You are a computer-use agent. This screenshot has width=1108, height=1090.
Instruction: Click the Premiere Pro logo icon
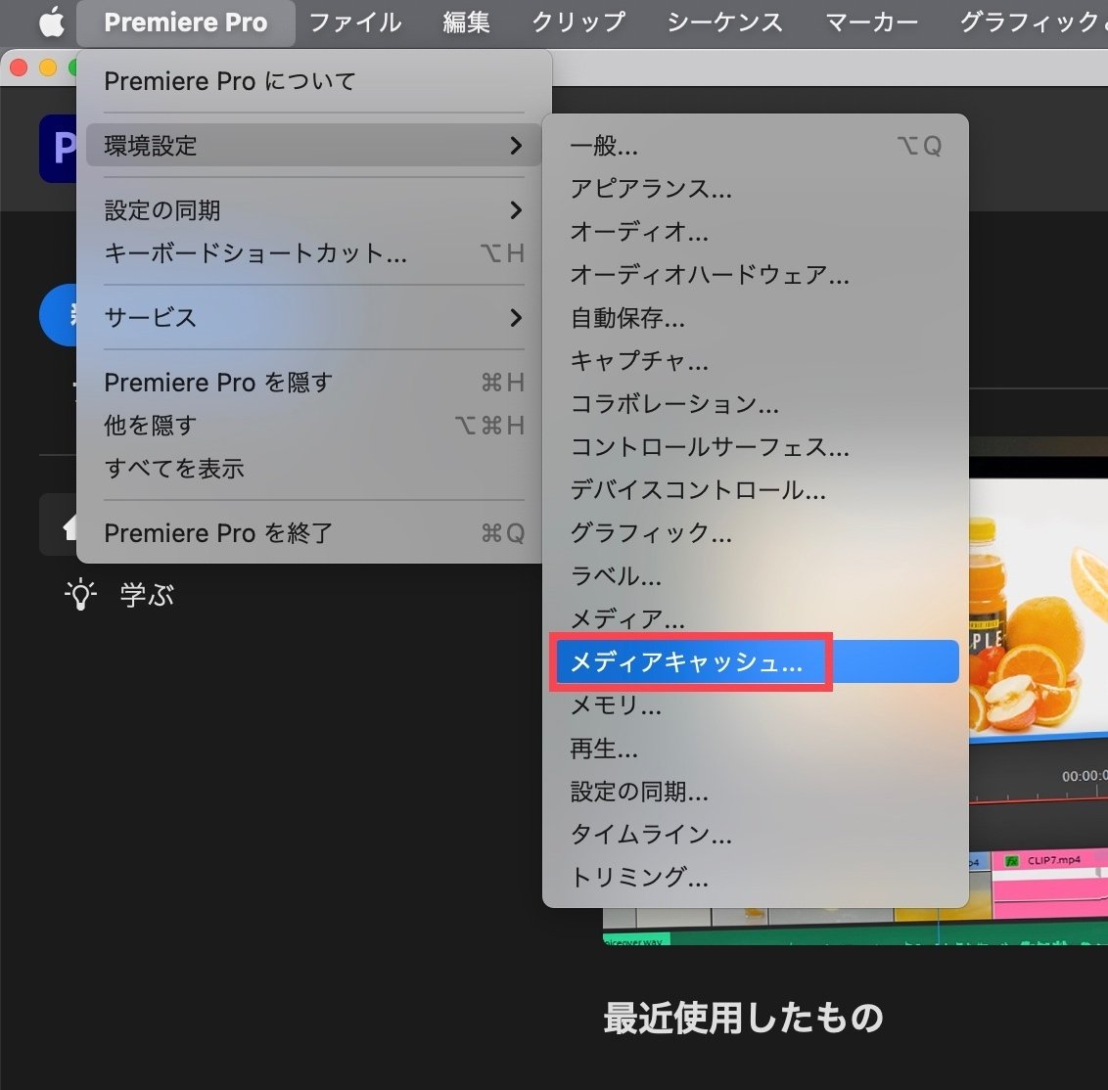pos(58,149)
